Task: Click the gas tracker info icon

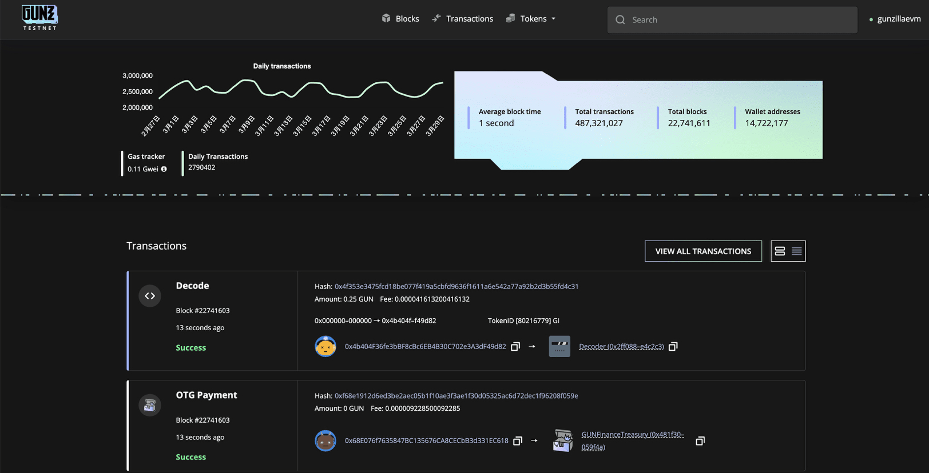Action: tap(164, 169)
